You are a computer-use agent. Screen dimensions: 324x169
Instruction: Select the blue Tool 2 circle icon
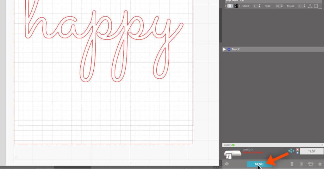(x=229, y=49)
